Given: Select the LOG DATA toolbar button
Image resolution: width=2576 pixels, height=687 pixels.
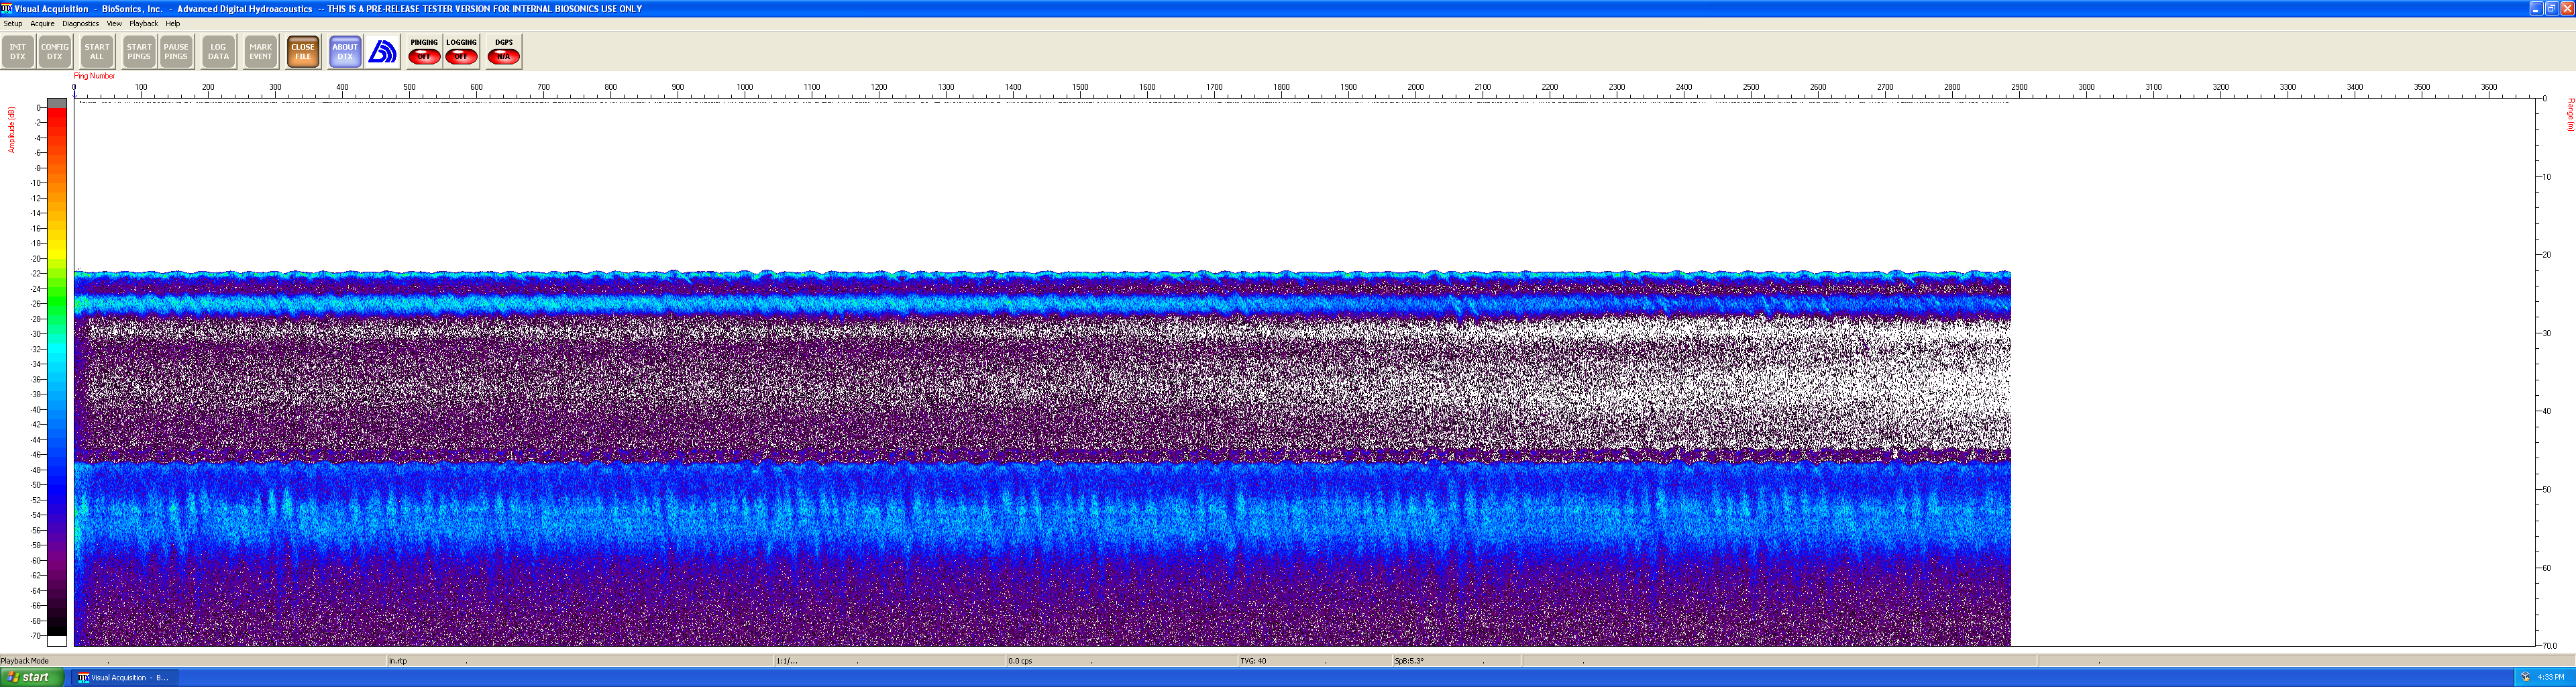Looking at the screenshot, I should pos(218,52).
